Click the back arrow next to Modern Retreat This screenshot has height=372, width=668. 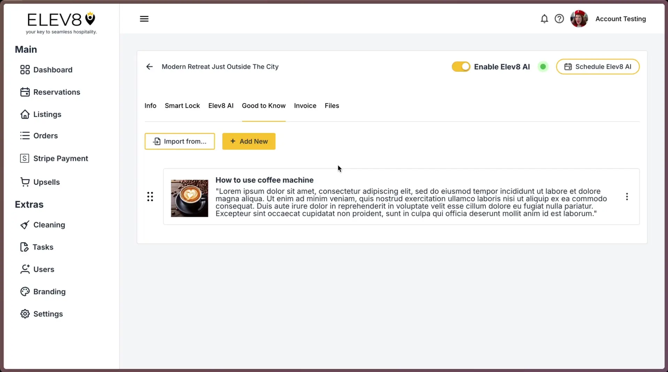pos(149,67)
